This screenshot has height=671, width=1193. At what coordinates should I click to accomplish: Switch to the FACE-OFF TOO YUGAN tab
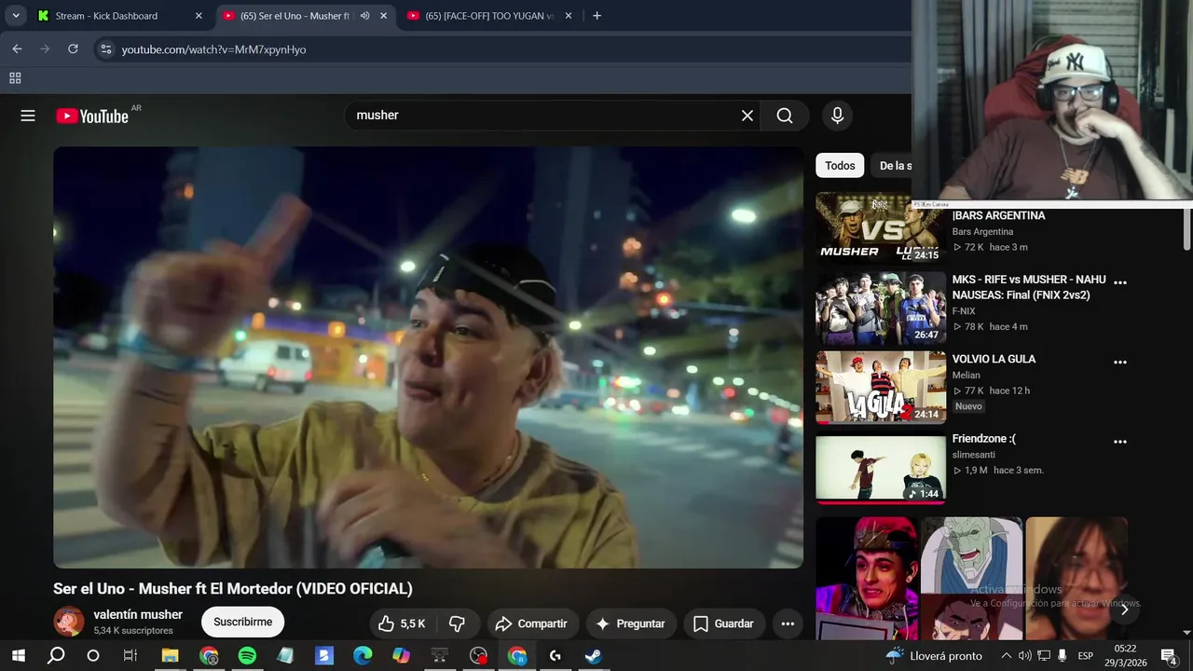(x=489, y=16)
